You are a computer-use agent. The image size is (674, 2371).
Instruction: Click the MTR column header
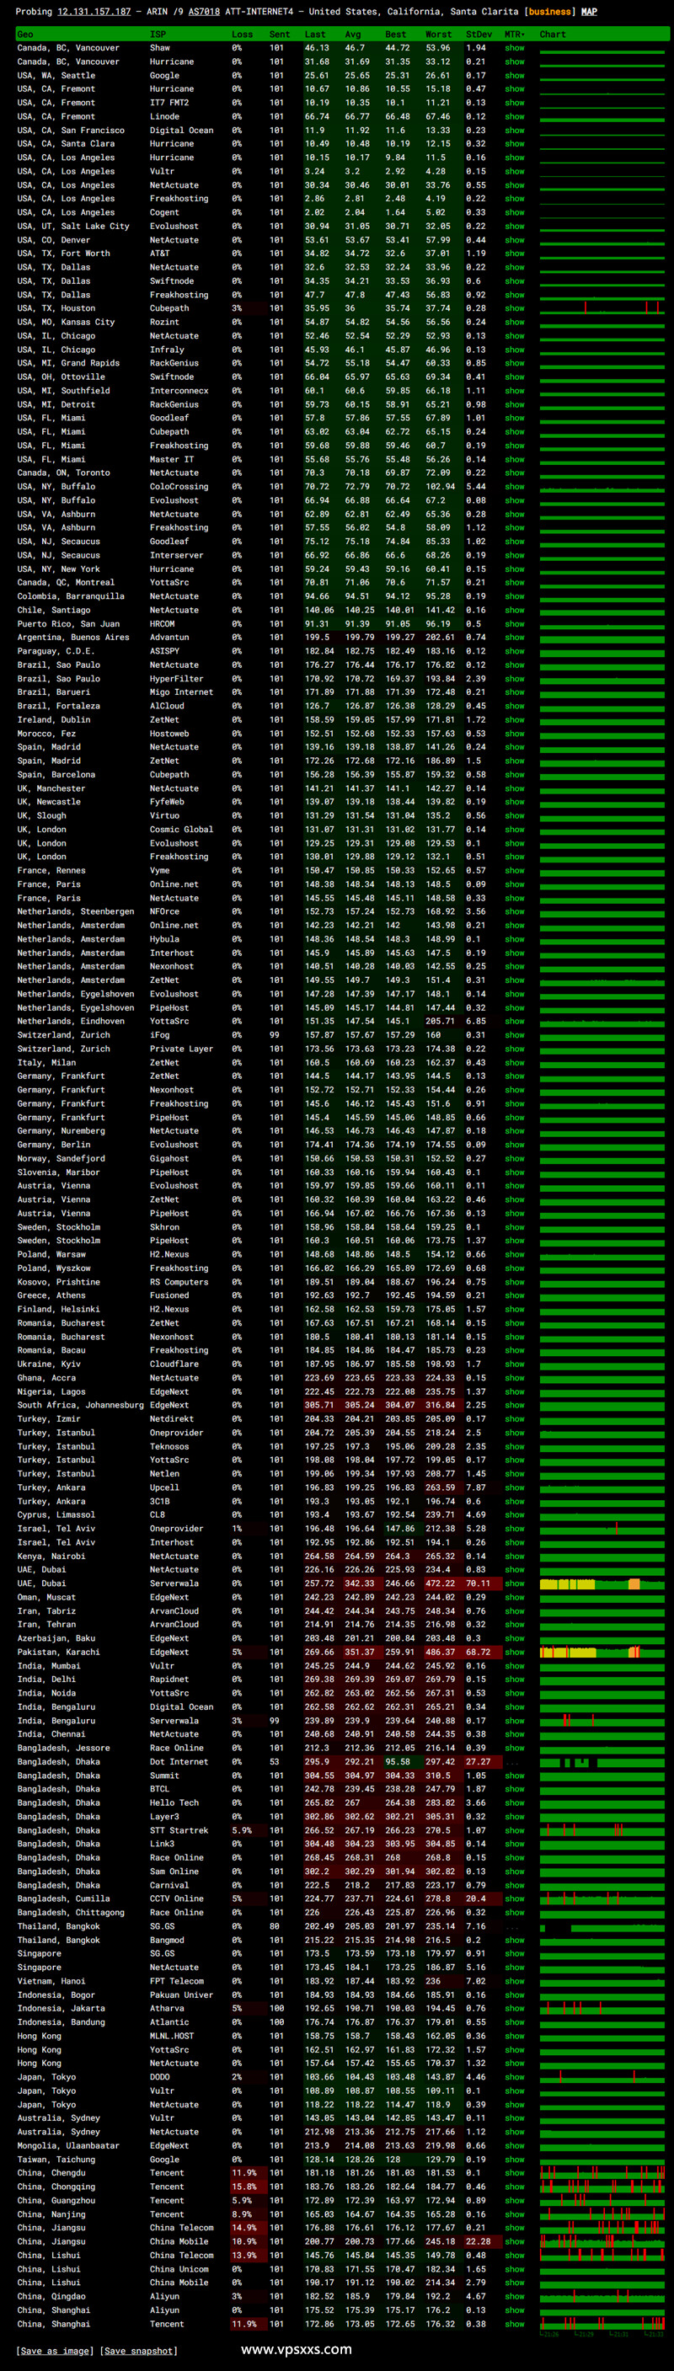pyautogui.click(x=514, y=34)
